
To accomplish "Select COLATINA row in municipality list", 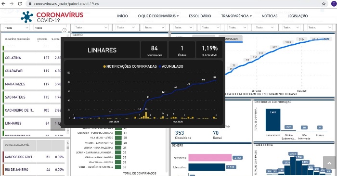I will (x=32, y=58).
